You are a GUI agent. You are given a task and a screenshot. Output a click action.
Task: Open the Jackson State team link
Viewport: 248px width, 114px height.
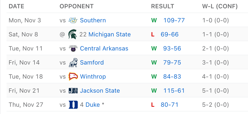[x=100, y=91]
